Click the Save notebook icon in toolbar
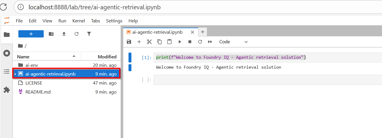The height and width of the screenshot is (138, 382). [x=129, y=42]
